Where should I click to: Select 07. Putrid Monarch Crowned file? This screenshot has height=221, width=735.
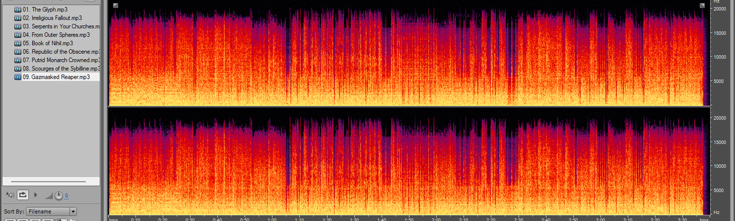pyautogui.click(x=57, y=60)
